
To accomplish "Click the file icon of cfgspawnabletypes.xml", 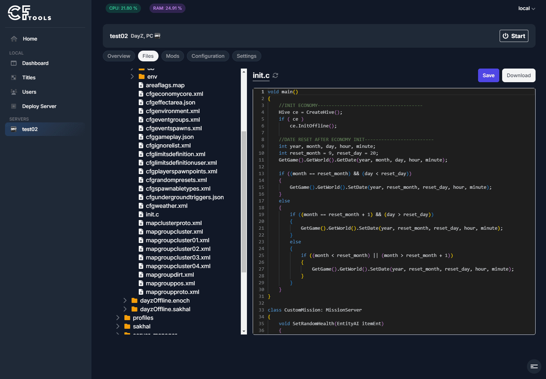I will [x=141, y=188].
